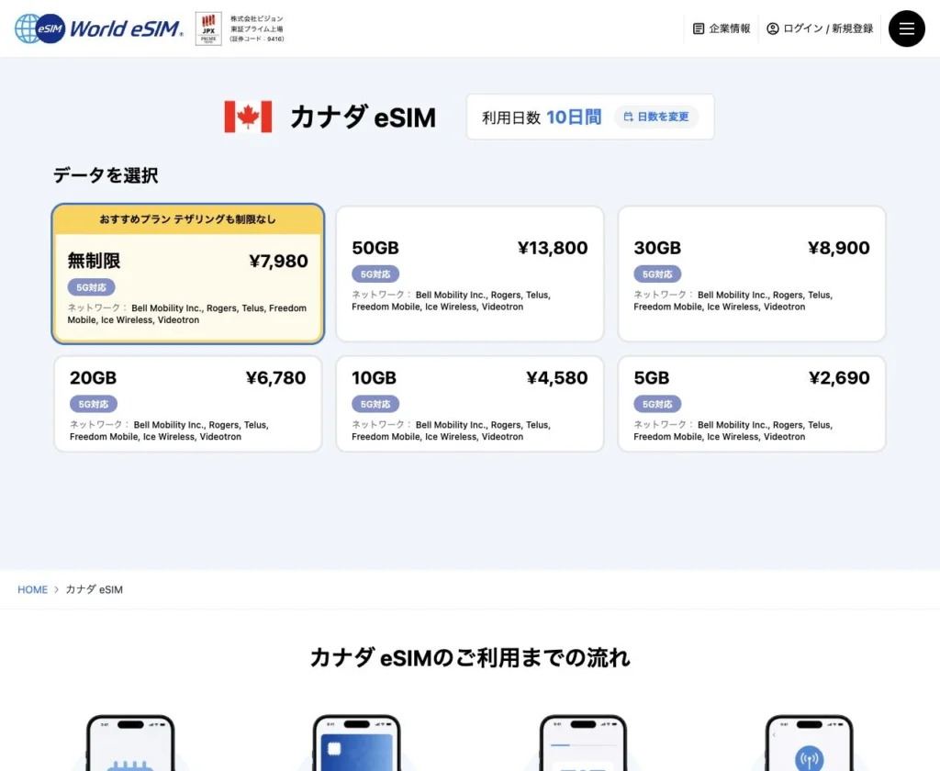Click the phone illustration with credit card
This screenshot has height=771, width=940.
click(357, 743)
